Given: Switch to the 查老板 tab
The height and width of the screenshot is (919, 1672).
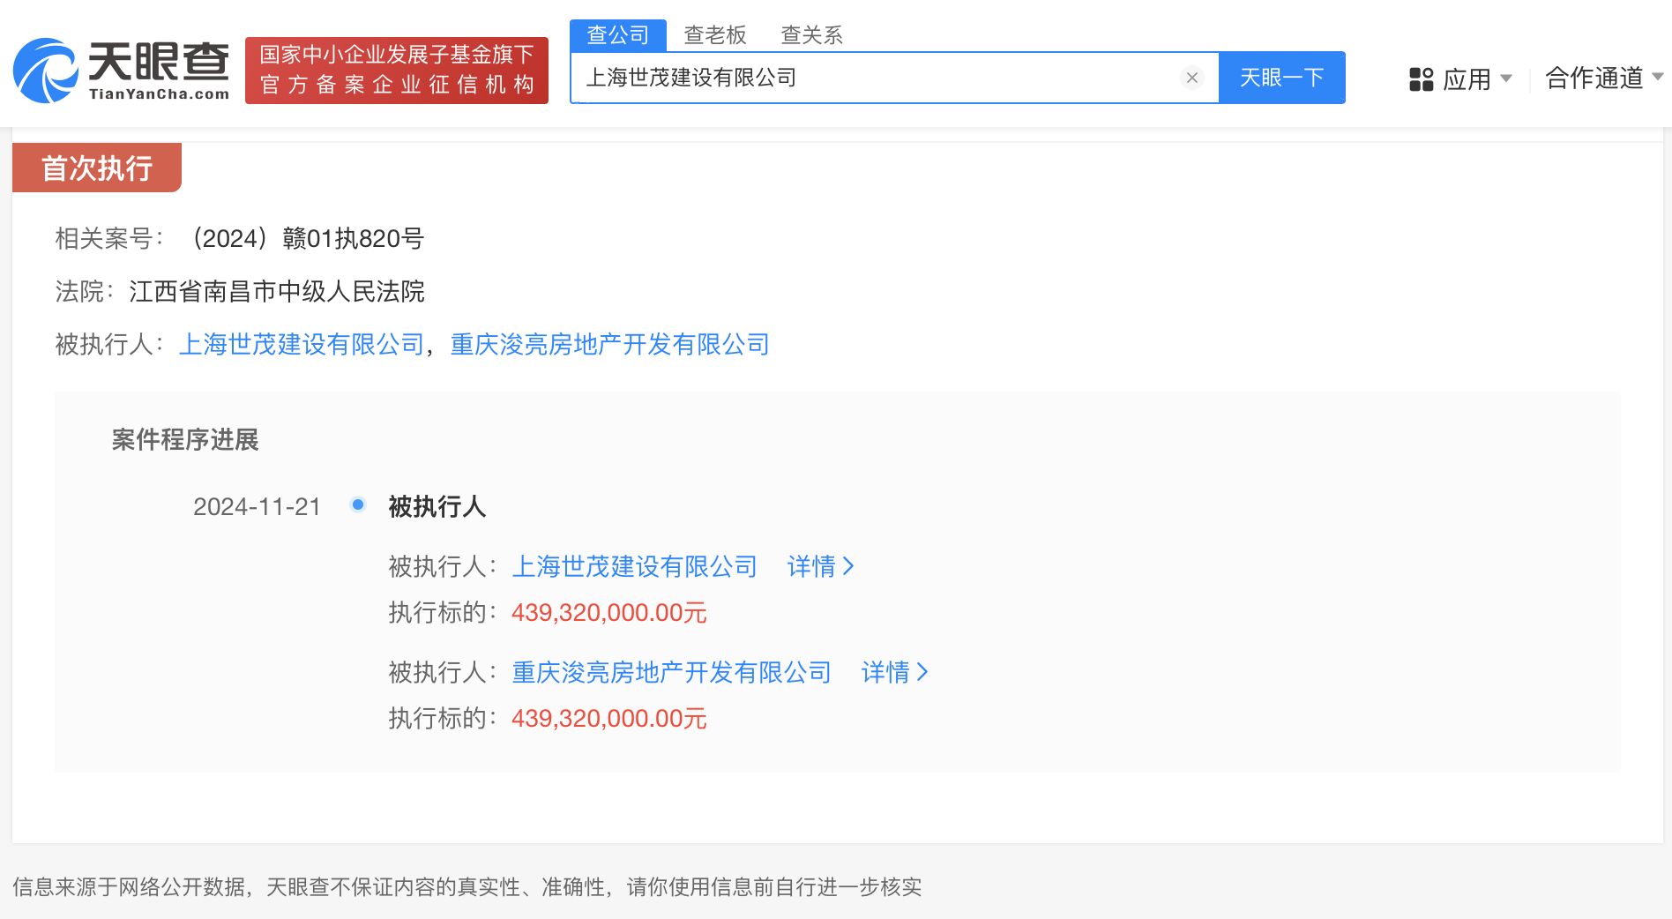Looking at the screenshot, I should tap(715, 35).
